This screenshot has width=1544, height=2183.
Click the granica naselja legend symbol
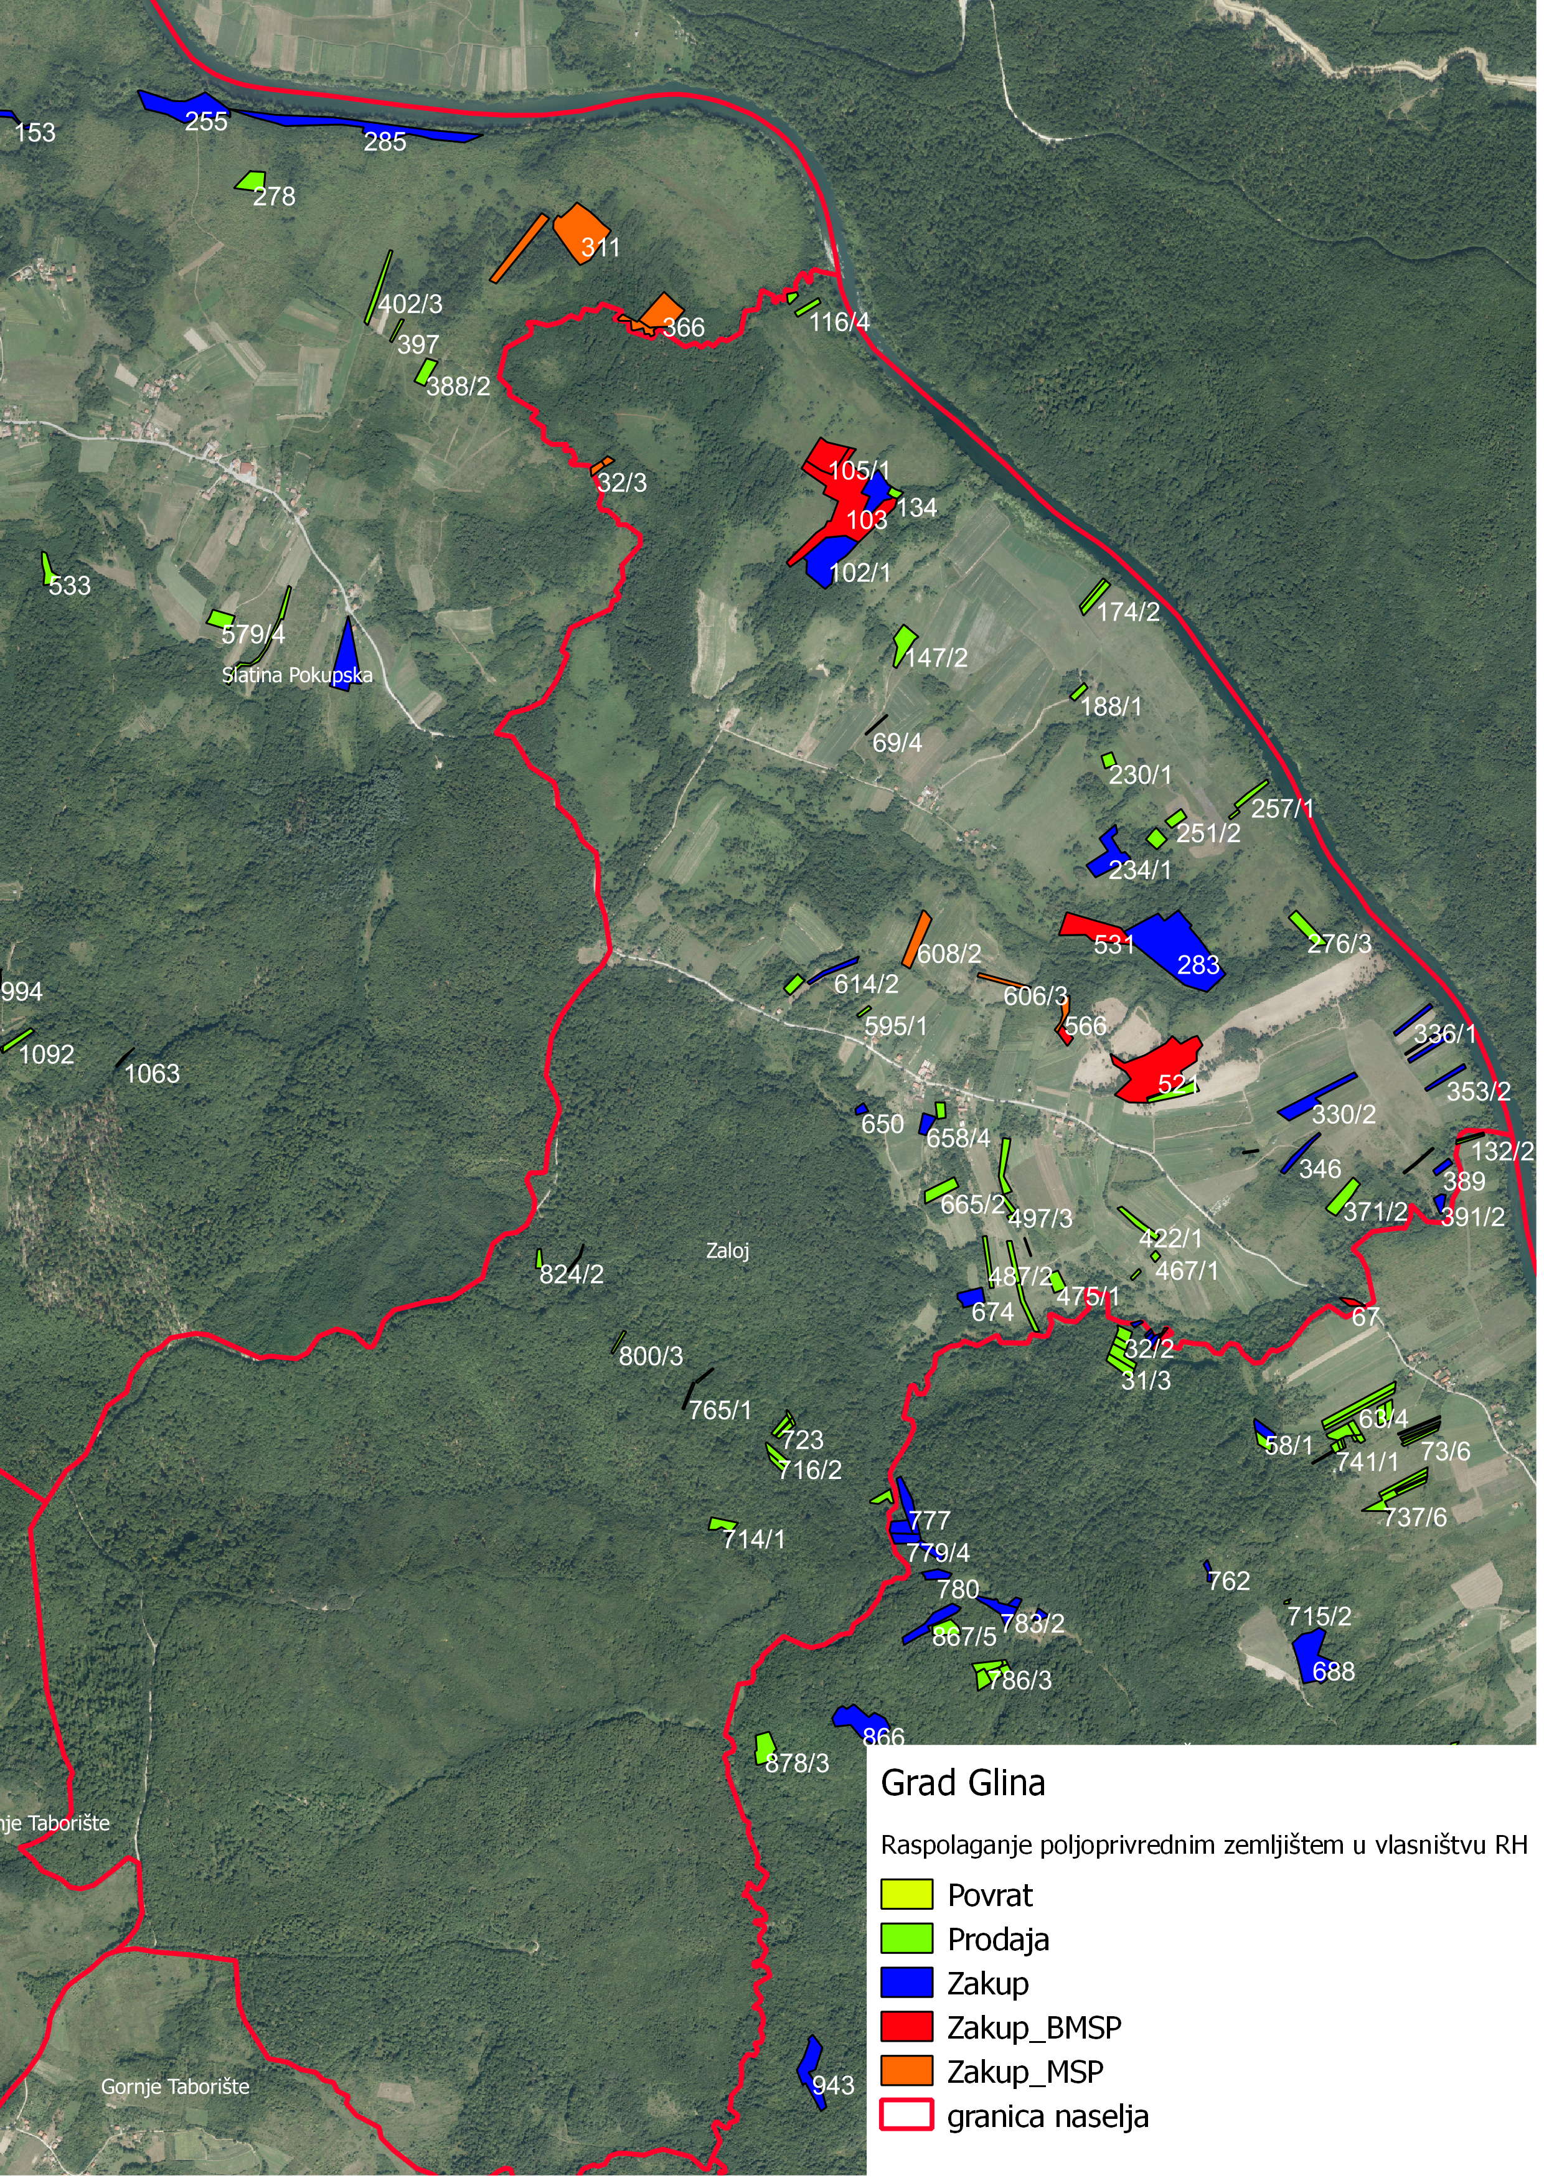(908, 2116)
